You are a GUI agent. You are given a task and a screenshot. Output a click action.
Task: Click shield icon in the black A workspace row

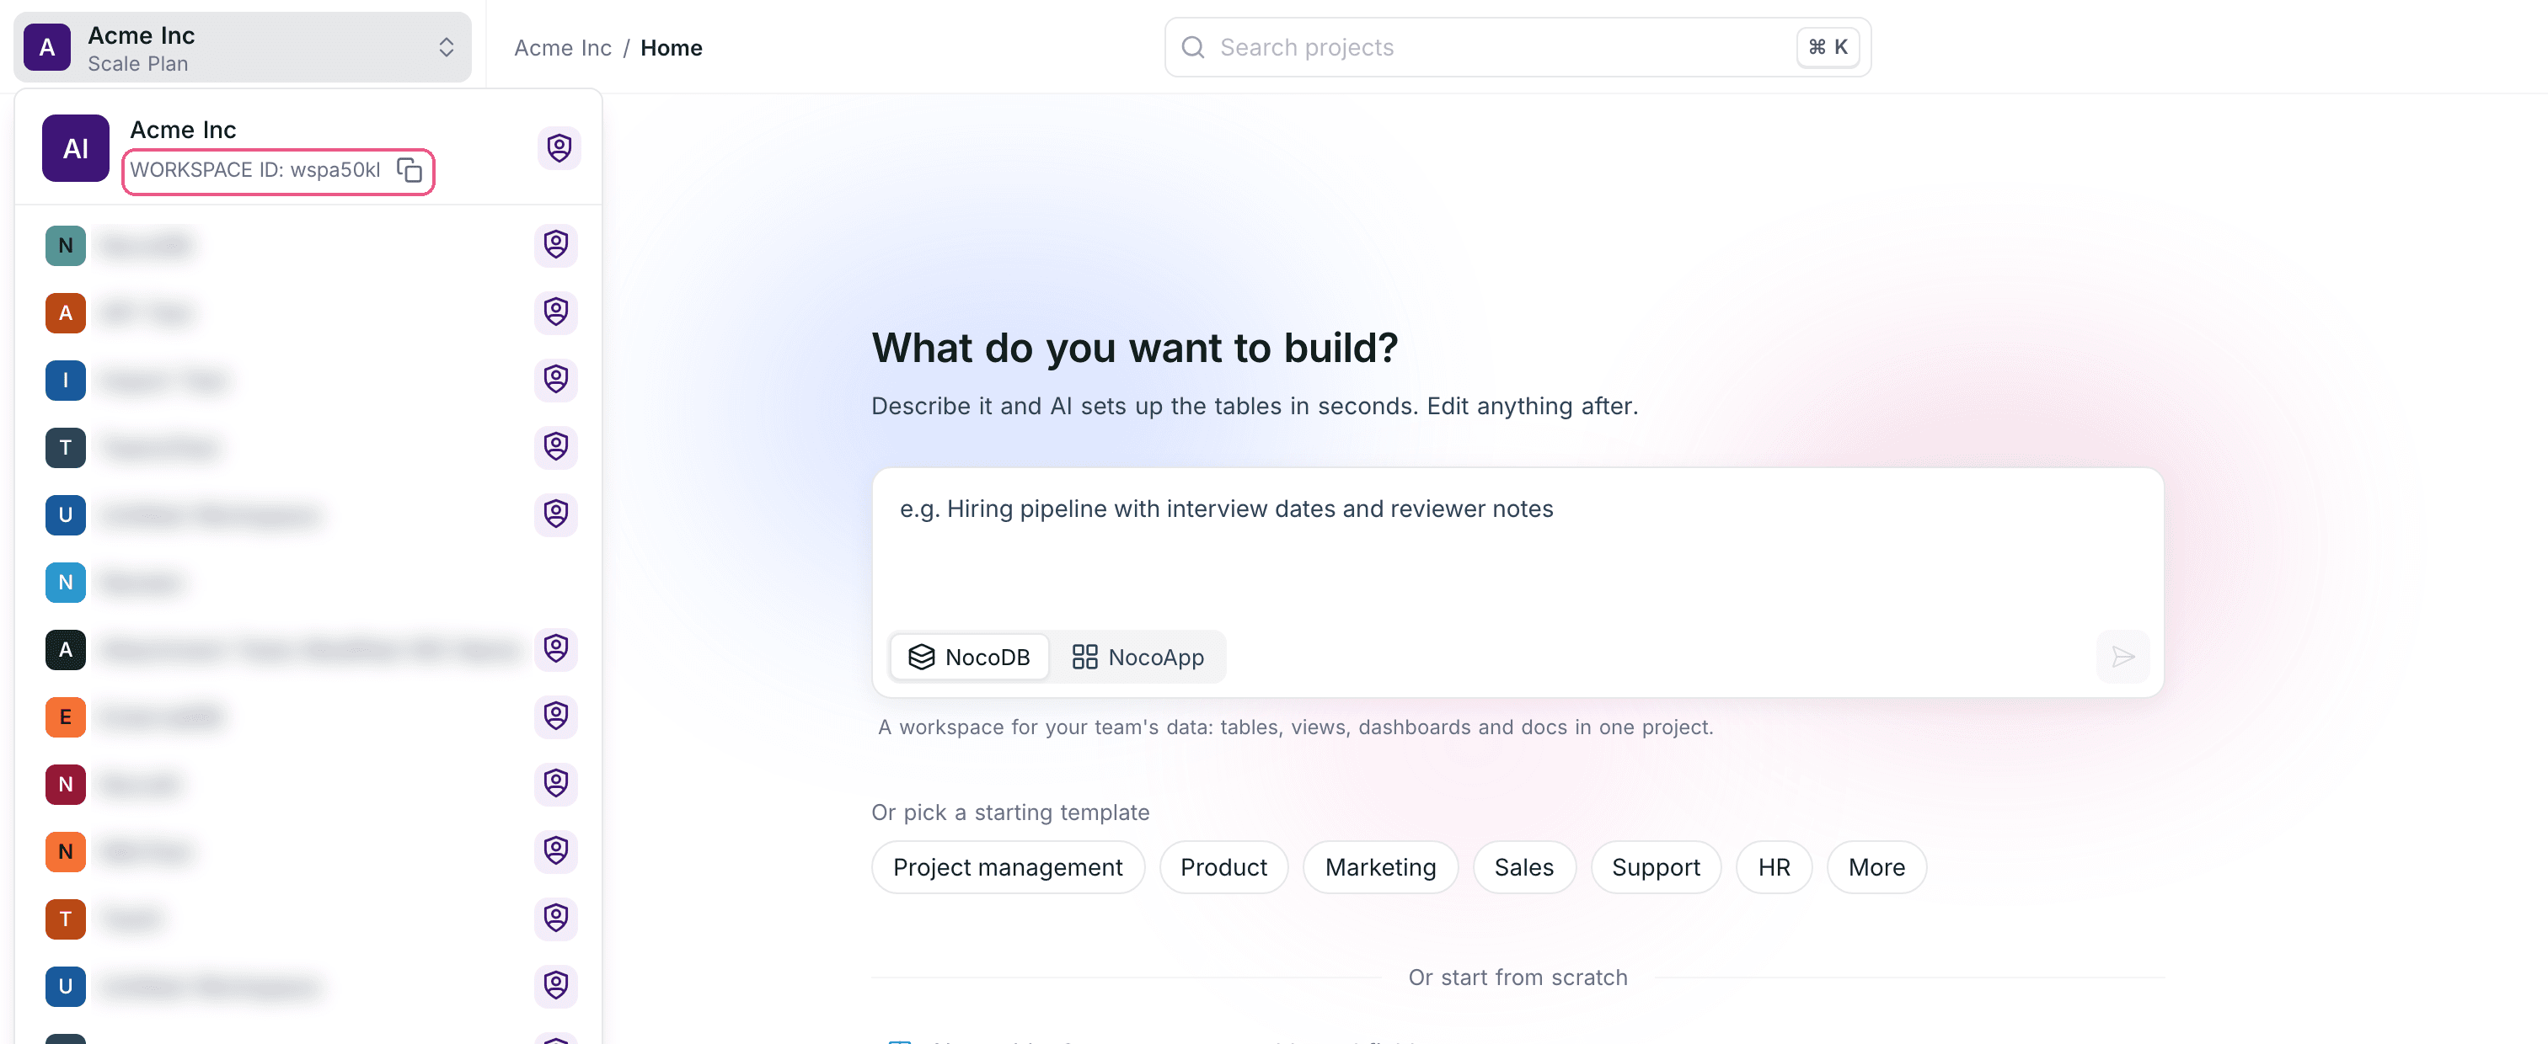click(556, 648)
